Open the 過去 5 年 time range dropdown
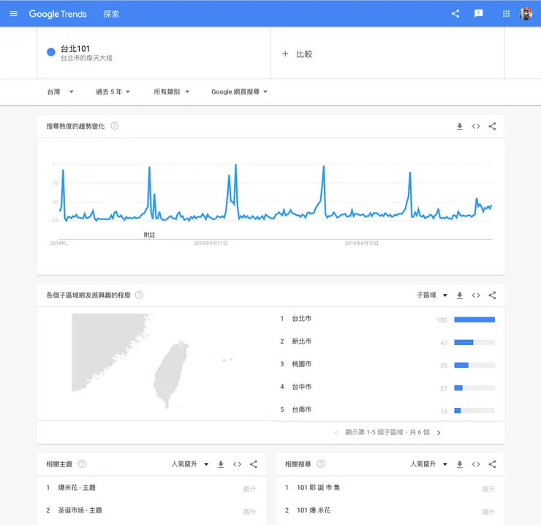Viewport: 541px width, 525px height. pos(113,92)
